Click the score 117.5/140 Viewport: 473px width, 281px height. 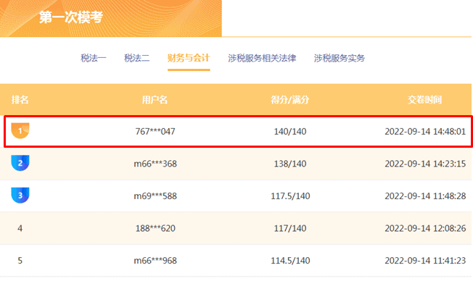290,196
